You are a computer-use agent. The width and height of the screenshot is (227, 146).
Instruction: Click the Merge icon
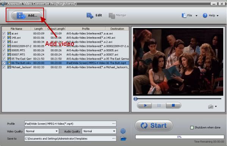(112, 16)
